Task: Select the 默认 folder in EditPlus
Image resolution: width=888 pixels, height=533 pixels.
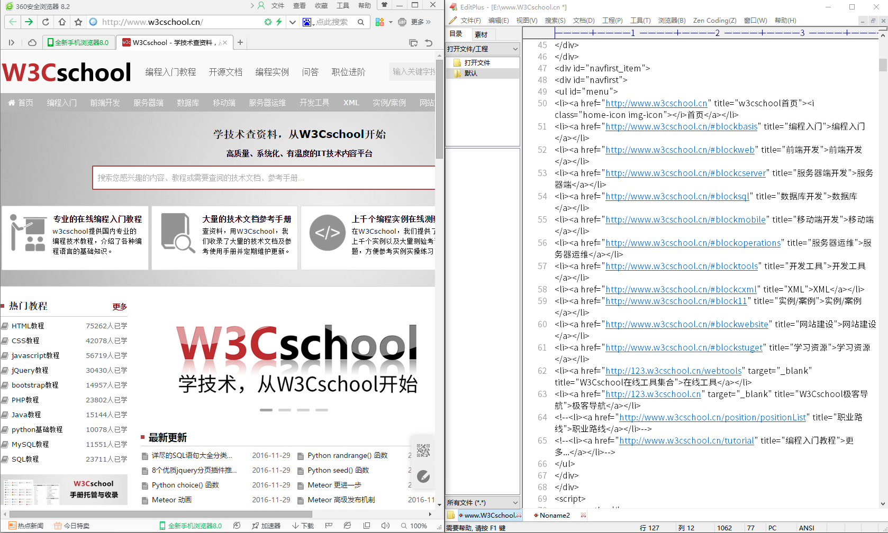Action: 471,73
